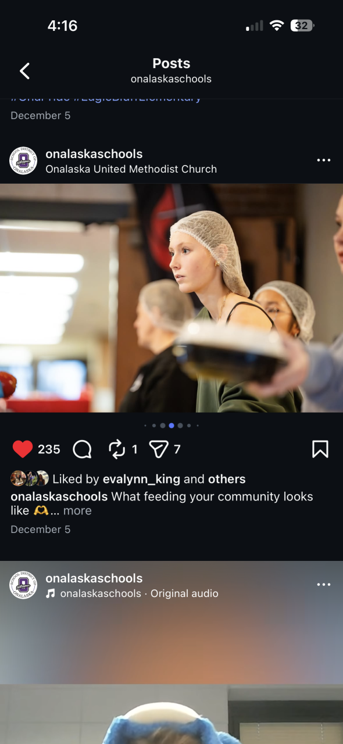This screenshot has height=744, width=343.
Task: Open the onalaskaschools username in the caption
Action: point(59,496)
